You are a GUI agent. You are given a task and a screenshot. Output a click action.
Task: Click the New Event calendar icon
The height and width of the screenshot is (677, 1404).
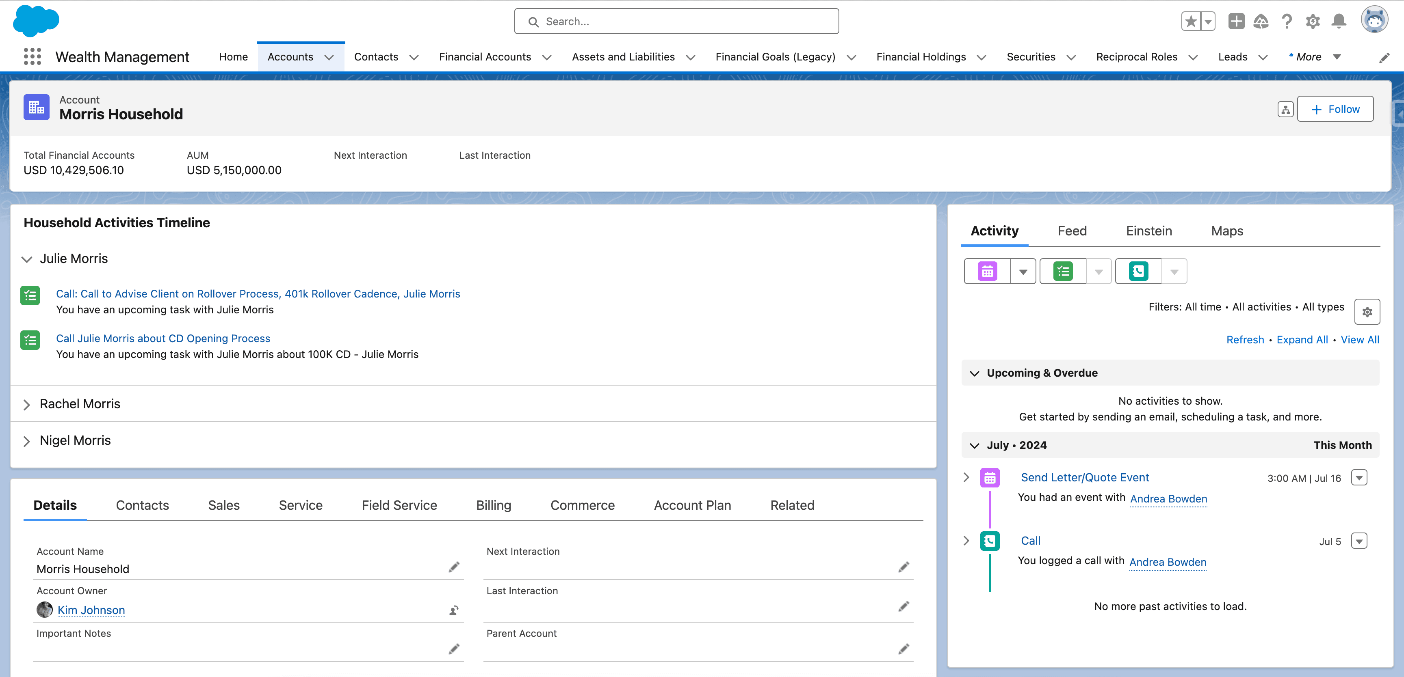[x=988, y=271]
